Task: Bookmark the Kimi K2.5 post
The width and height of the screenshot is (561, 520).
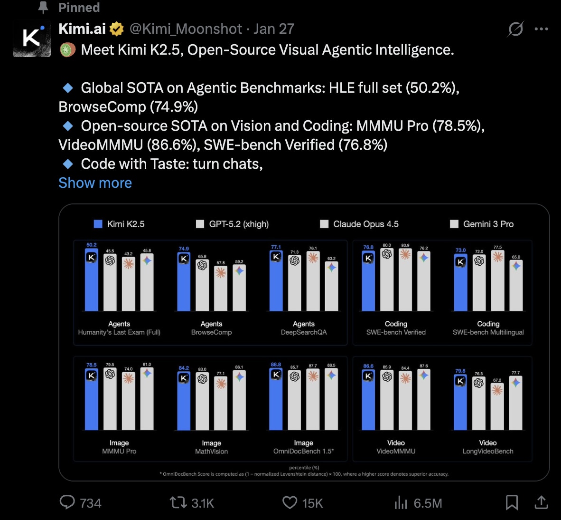Action: click(512, 502)
